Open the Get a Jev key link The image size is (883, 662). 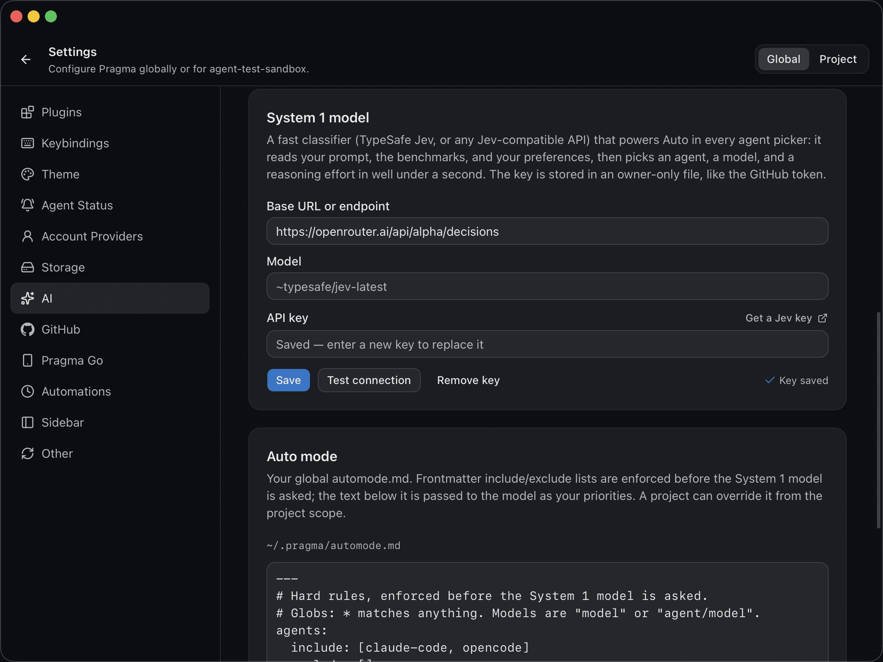pos(786,318)
